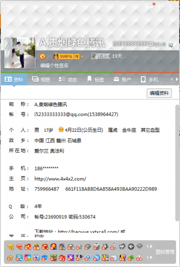This screenshot has width=180, height=267.
Task: Click the cow head icon
Action: point(79,258)
